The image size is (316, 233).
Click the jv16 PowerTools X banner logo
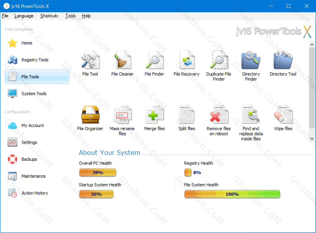[x=274, y=31]
